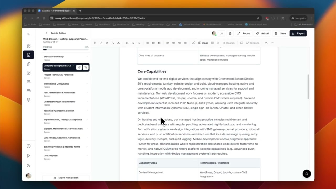Open the image gallery icon in sidebar
This screenshot has height=189, width=336.
[28, 73]
